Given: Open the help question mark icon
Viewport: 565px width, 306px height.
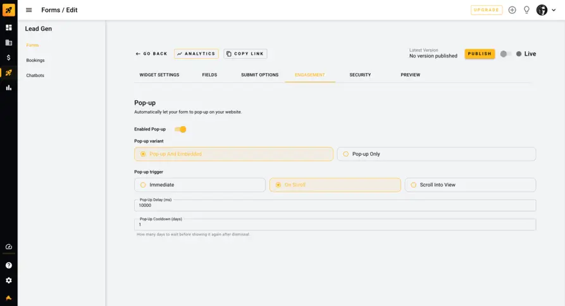Looking at the screenshot, I should 9,266.
